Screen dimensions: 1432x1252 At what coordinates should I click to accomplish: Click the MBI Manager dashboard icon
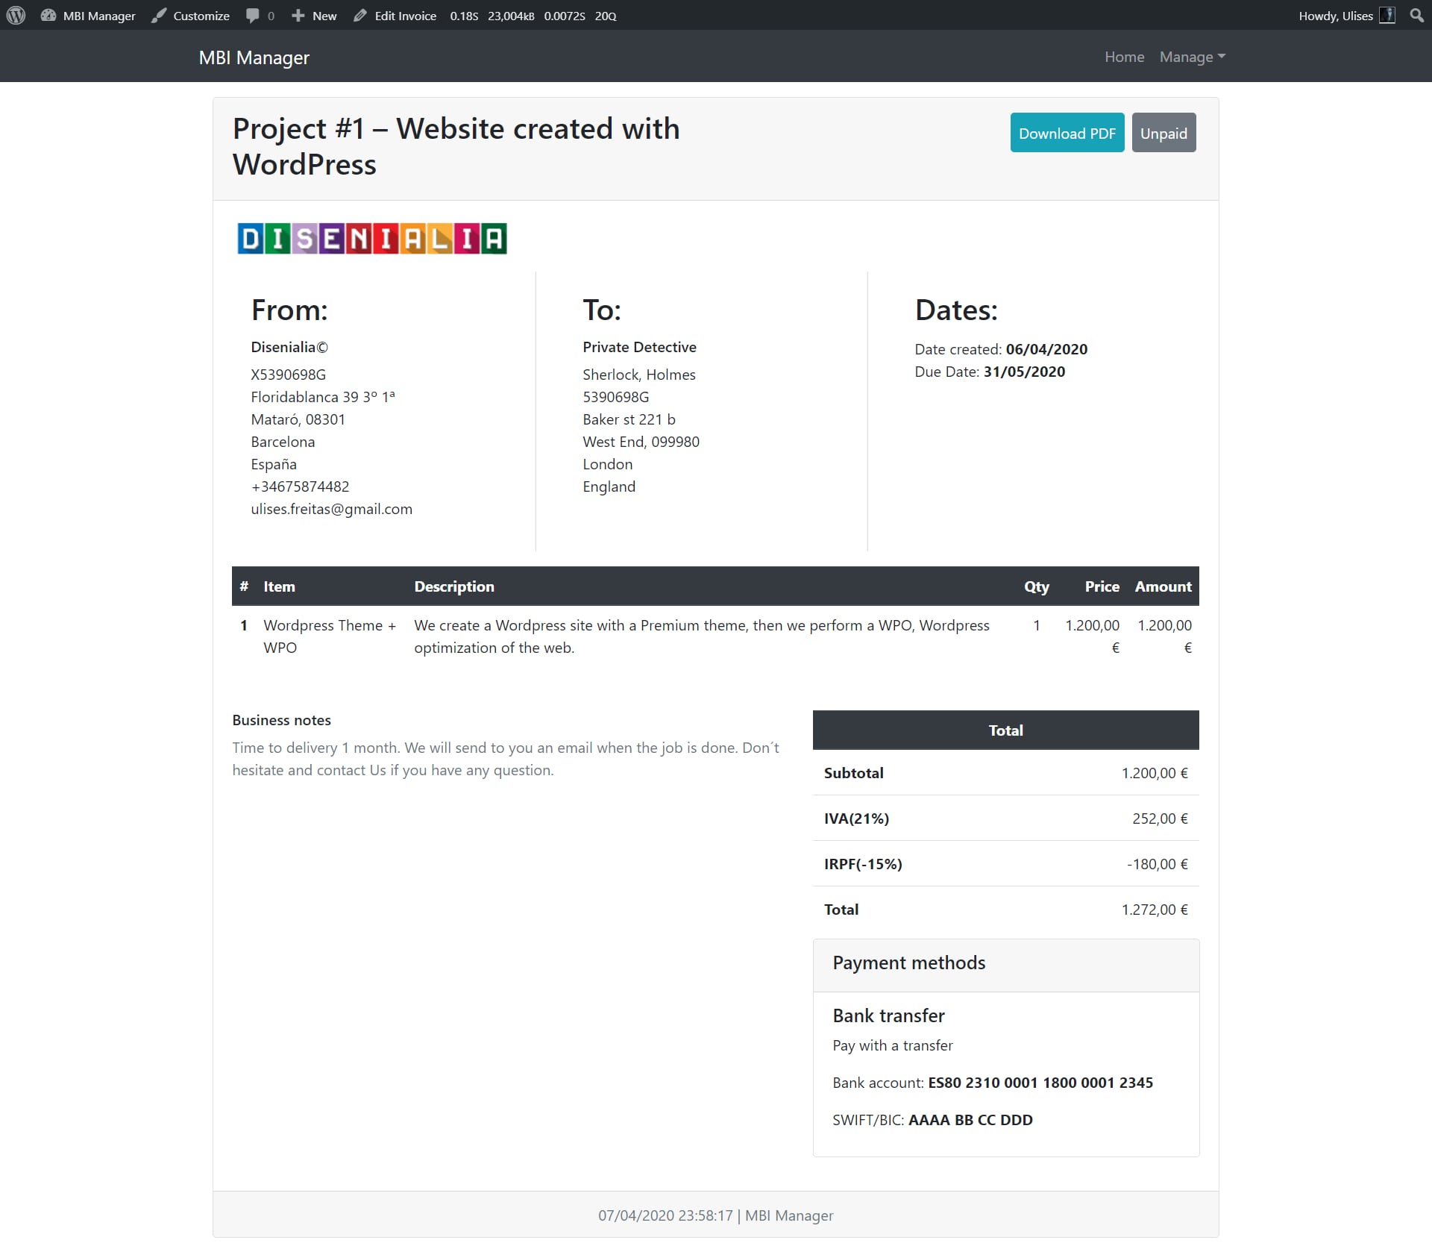click(48, 16)
